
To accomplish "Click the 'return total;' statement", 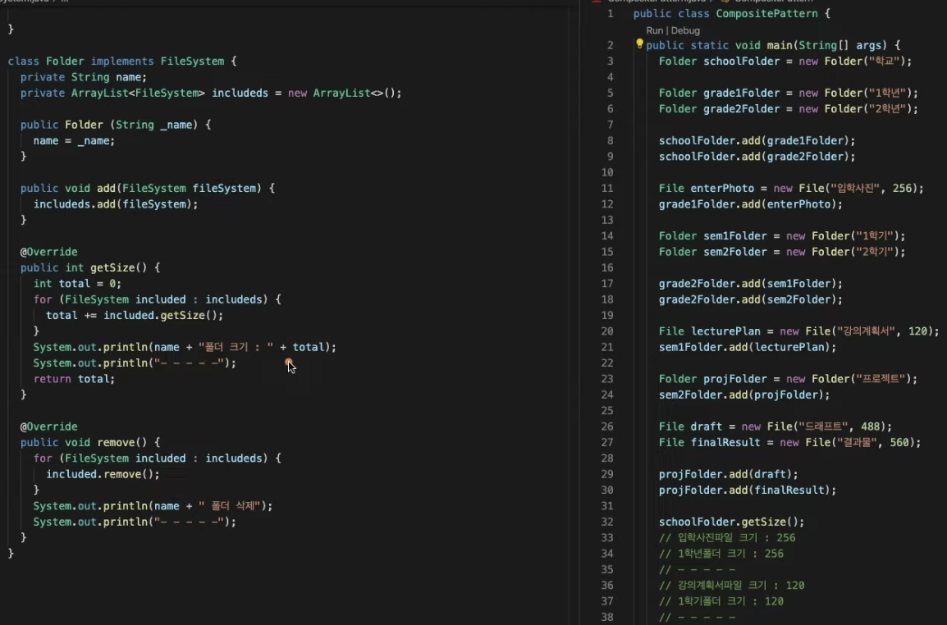I will (x=74, y=379).
